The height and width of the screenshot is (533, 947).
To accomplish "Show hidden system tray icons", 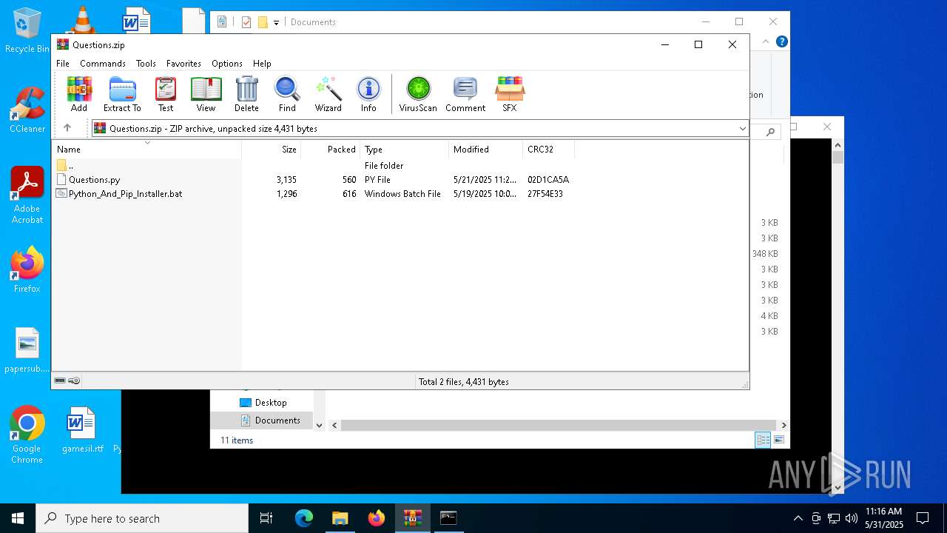I will [798, 518].
